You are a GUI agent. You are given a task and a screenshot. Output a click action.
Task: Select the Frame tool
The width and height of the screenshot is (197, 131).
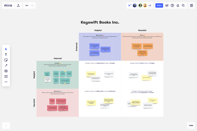[x=6, y=76]
